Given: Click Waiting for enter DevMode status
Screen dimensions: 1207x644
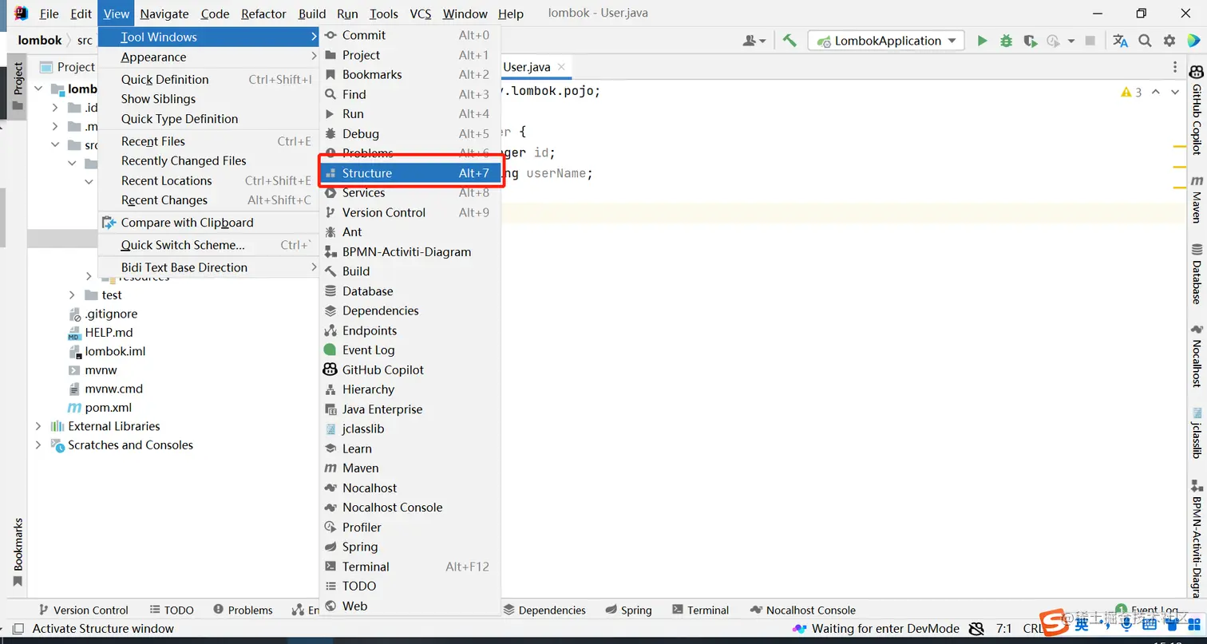Looking at the screenshot, I should click(x=877, y=629).
